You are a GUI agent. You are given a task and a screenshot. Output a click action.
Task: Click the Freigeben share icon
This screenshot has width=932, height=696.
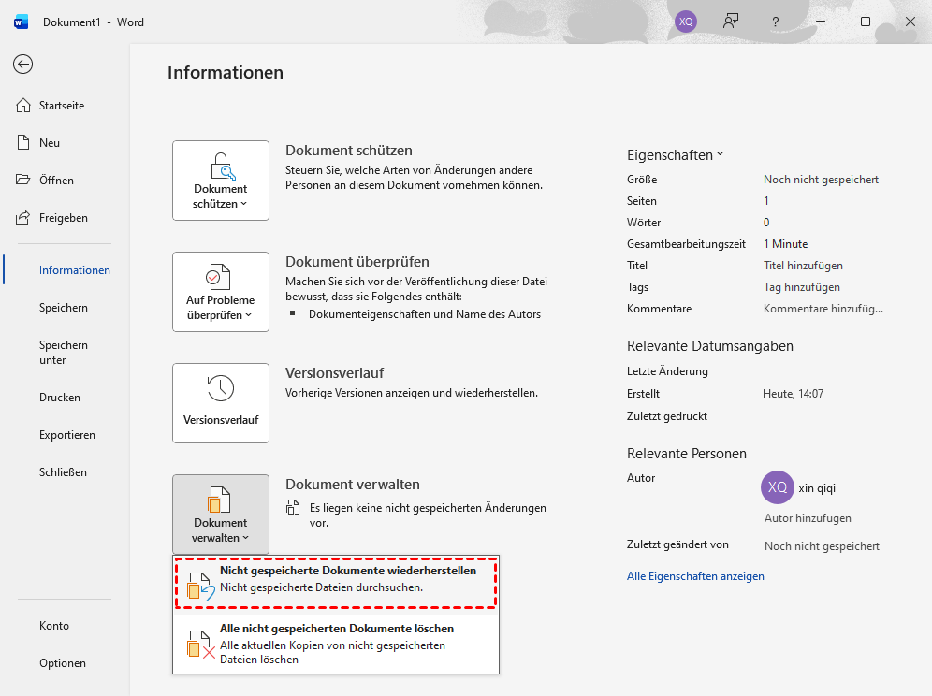24,218
